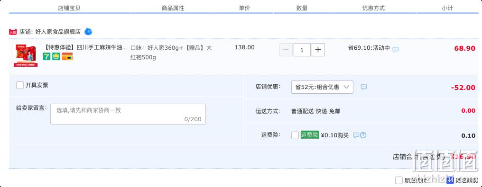Screen dimensions: 482x187
Task: Open the blue Wangwang chat icon by the shop name
Action: (x=88, y=31)
